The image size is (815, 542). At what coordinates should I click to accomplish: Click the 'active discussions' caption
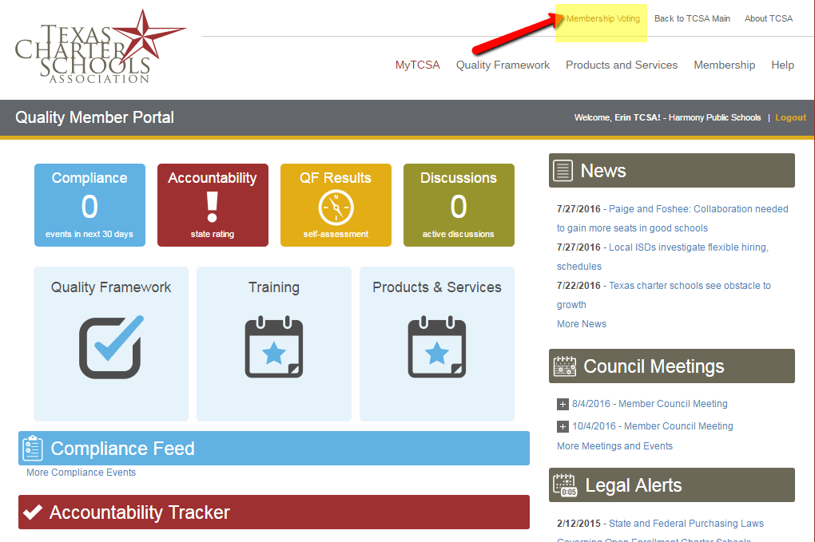(459, 234)
